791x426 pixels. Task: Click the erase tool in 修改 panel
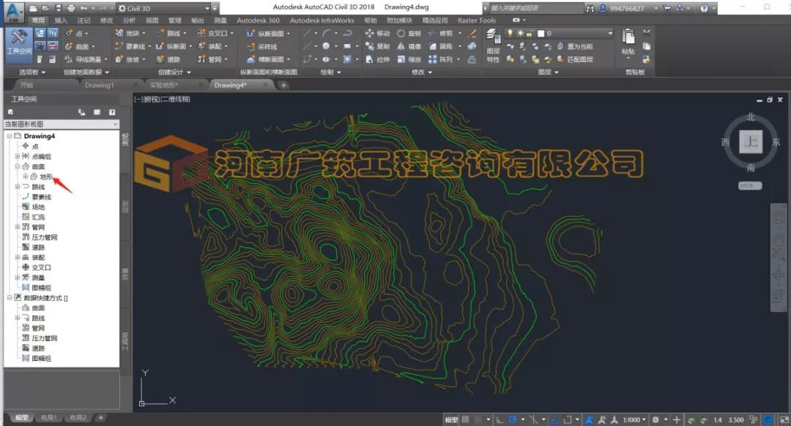(472, 33)
